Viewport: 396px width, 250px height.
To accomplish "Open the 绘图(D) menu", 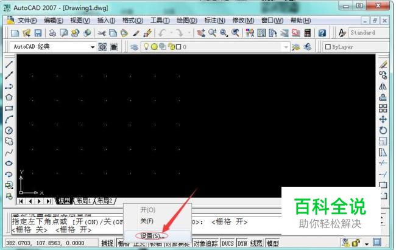I will pyautogui.click(x=187, y=21).
